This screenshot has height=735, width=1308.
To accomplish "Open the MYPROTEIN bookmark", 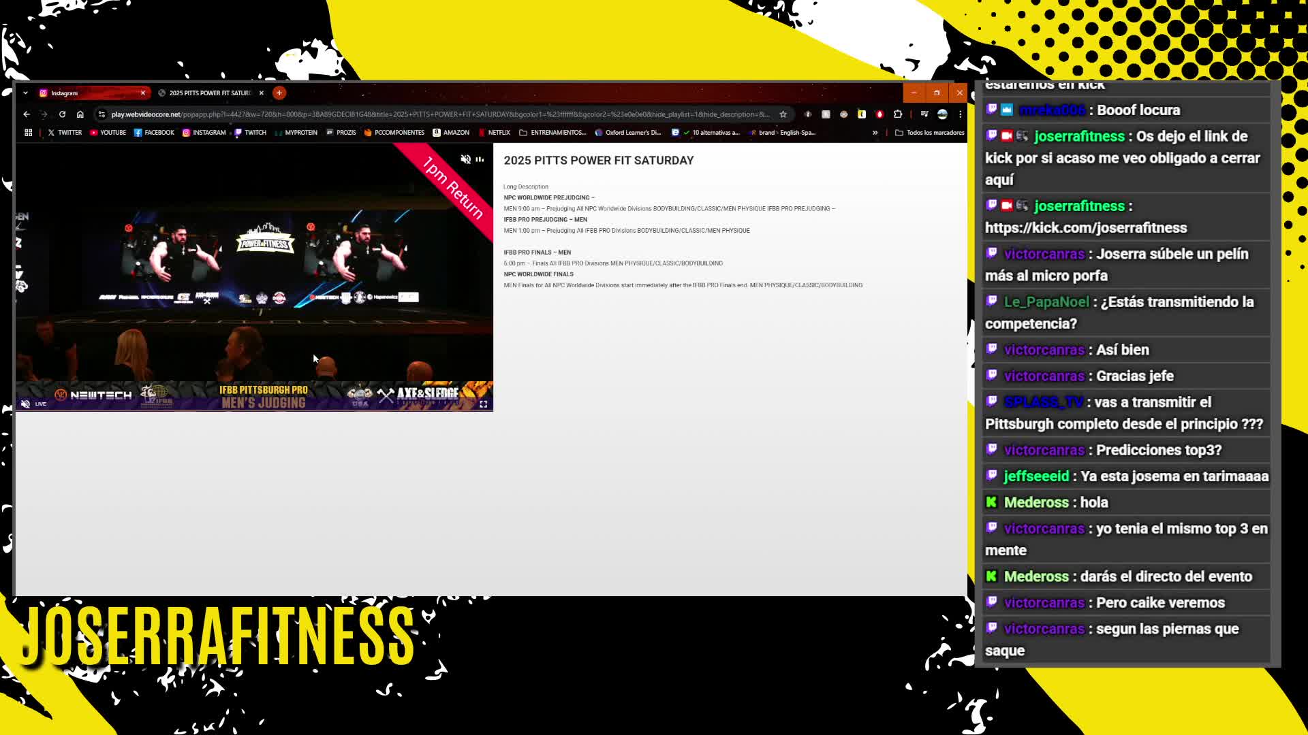I will tap(296, 133).
